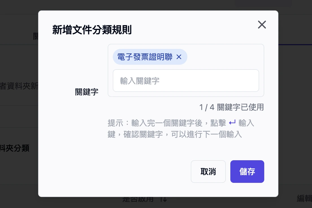Click inside the 輸入關鍵字 input field
Viewport: 312px width, 208px height.
[x=186, y=81]
